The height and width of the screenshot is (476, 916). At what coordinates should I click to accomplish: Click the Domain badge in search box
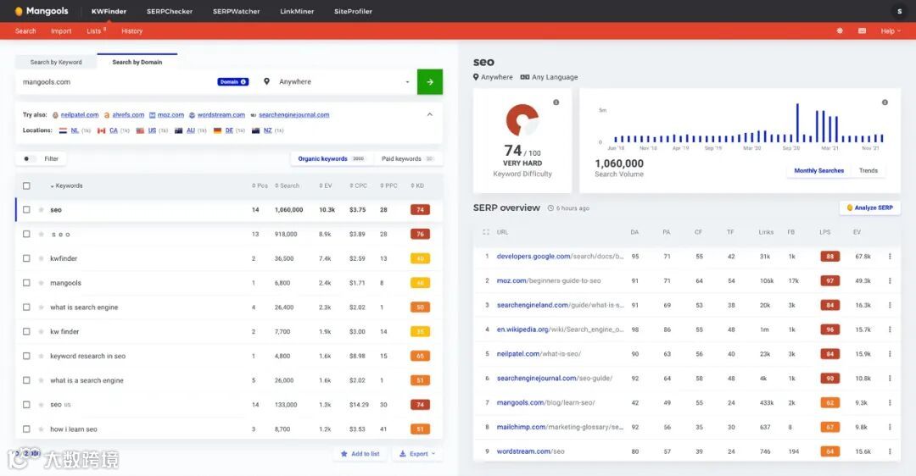(233, 81)
